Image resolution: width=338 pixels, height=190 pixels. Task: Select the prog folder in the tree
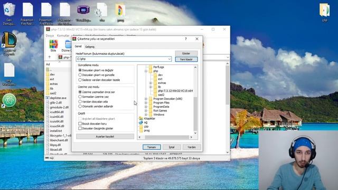coord(144,130)
